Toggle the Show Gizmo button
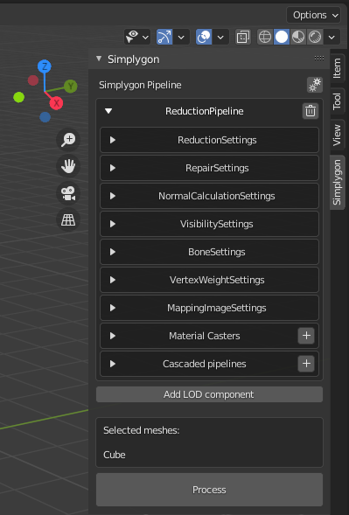This screenshot has width=349, height=515. (164, 37)
